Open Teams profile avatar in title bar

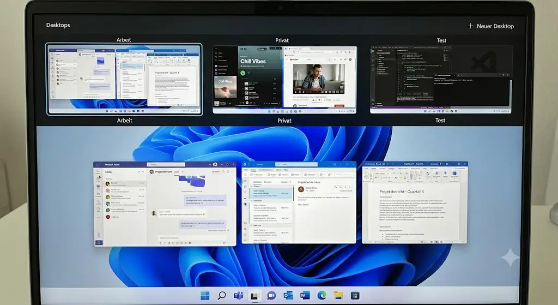(x=215, y=165)
